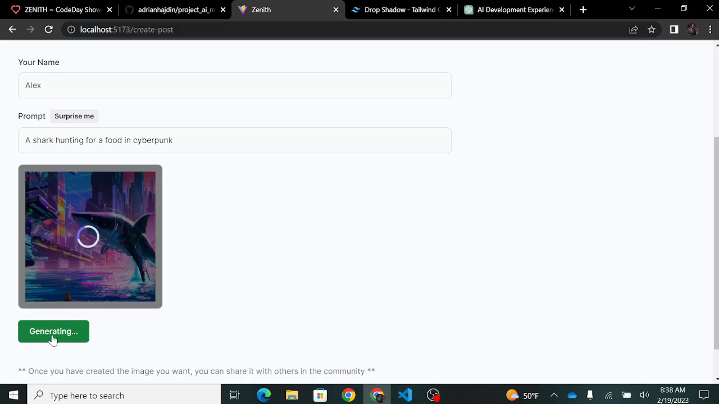Open the Wi-Fi network tray icon
The height and width of the screenshot is (404, 719).
608,395
